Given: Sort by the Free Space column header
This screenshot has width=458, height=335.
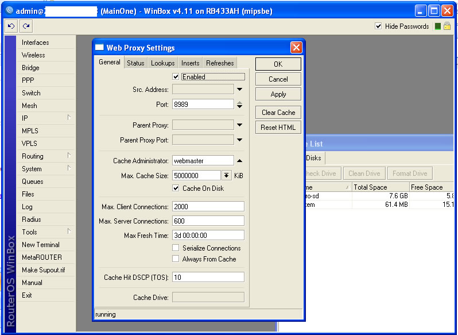Looking at the screenshot, I should [x=432, y=187].
